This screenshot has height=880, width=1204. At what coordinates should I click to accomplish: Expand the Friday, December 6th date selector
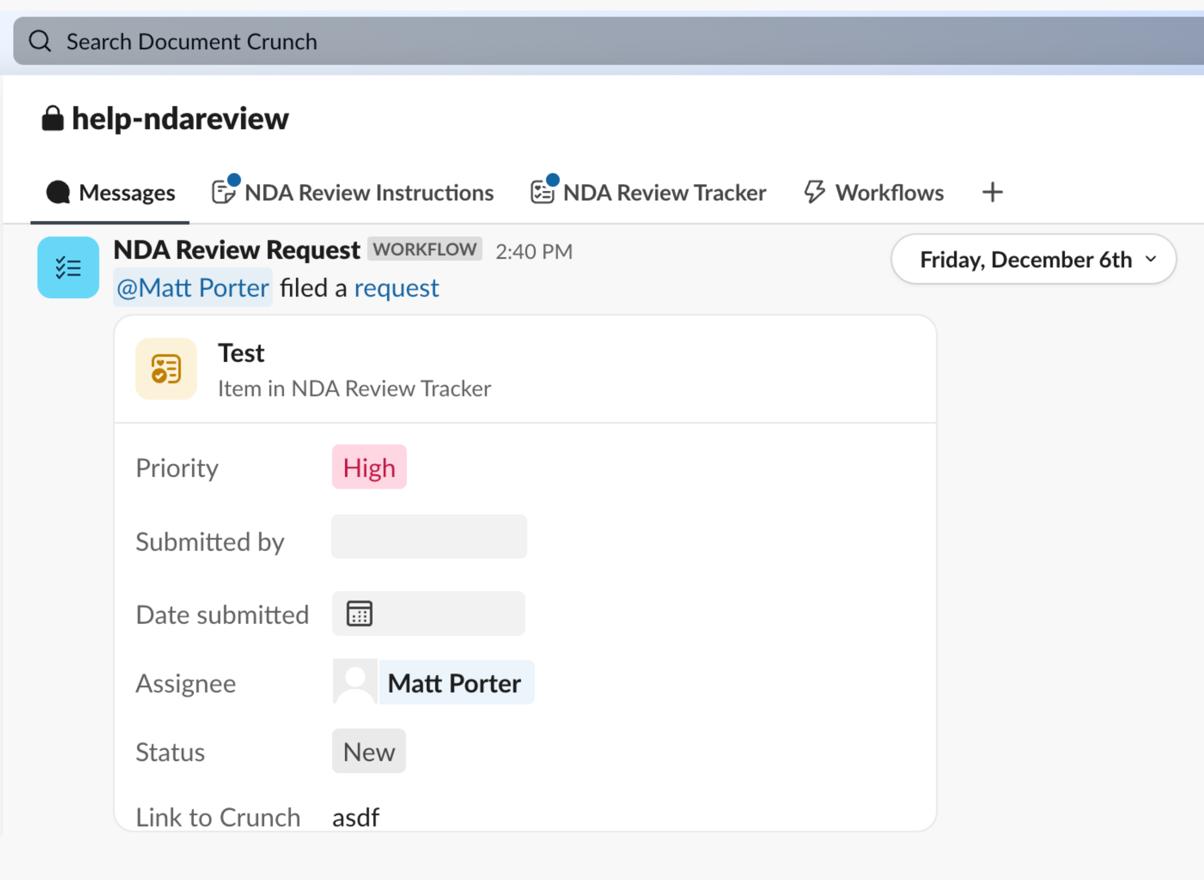click(1033, 260)
